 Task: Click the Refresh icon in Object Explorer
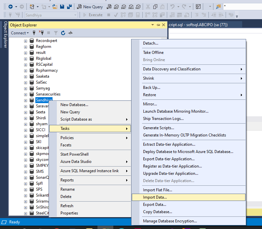63,33
